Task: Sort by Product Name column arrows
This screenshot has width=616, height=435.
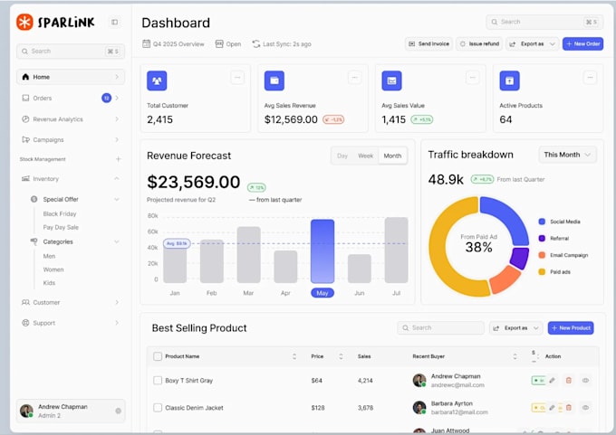Action: tap(294, 356)
